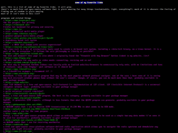Screen dimensions: 178x133
Task: Open the skarnet.org s6-linux-init link
Action: point(29,47)
